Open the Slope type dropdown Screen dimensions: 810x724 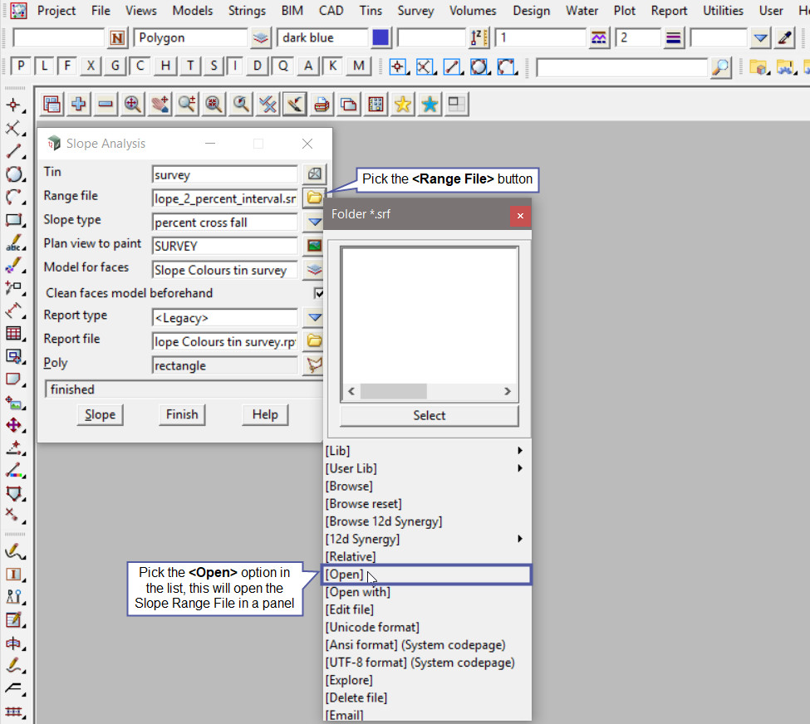click(314, 222)
